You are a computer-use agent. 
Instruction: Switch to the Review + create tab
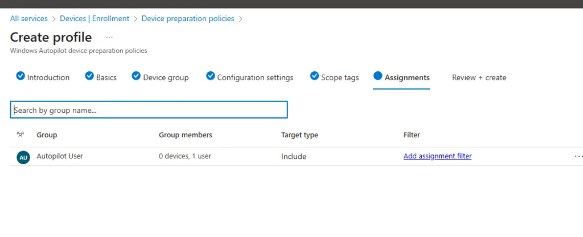[479, 77]
